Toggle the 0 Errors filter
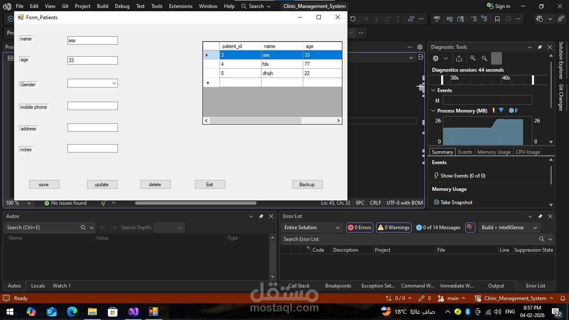The width and height of the screenshot is (569, 320). 359,227
